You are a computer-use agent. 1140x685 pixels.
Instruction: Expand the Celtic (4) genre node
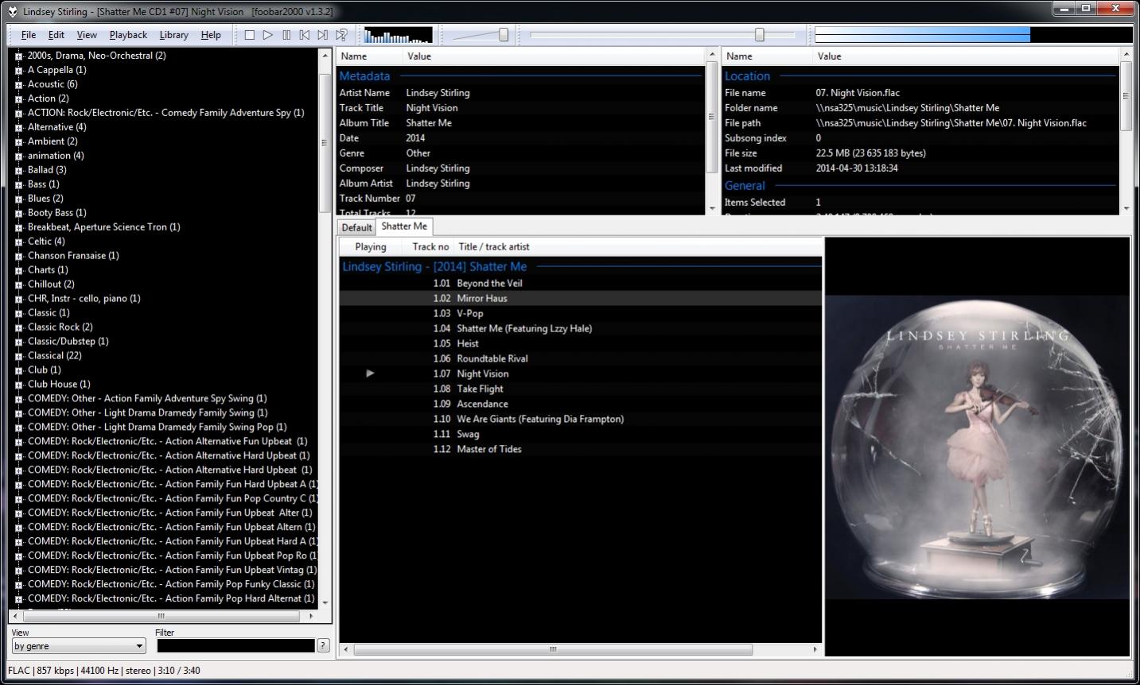tap(18, 242)
